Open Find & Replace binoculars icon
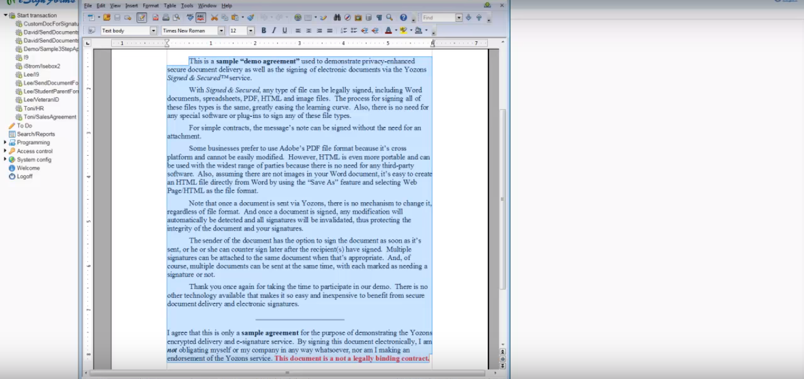804x379 pixels. coord(337,18)
